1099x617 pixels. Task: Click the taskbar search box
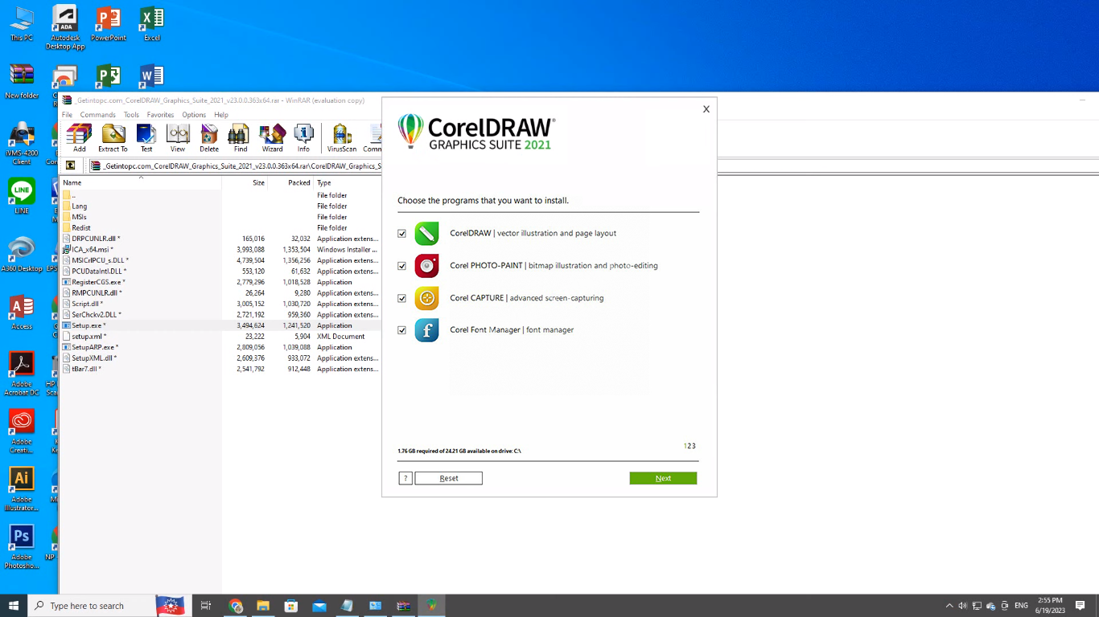(x=109, y=606)
